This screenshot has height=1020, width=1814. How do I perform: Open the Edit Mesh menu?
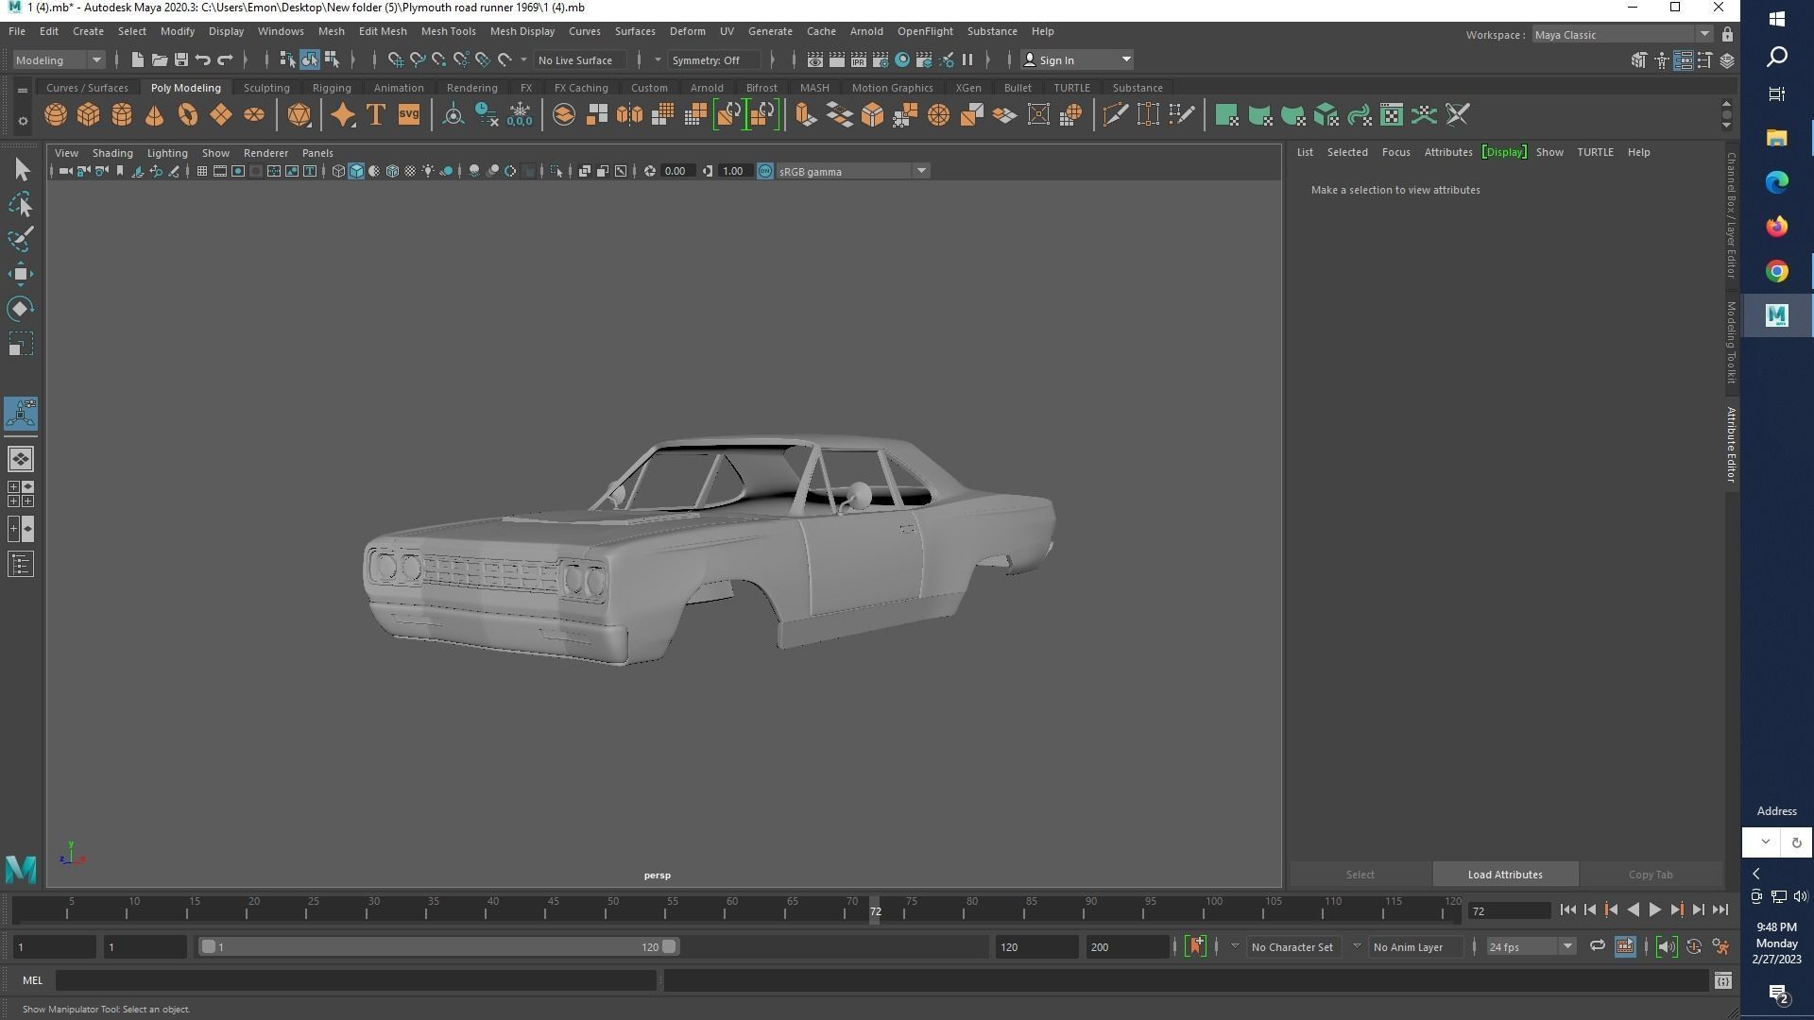(x=382, y=31)
